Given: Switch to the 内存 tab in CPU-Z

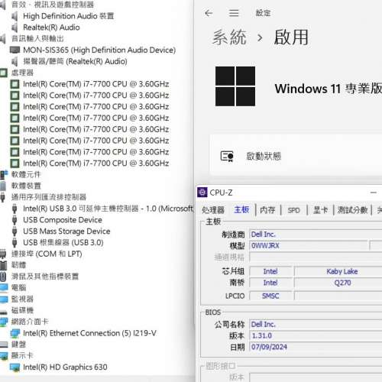Looking at the screenshot, I should (x=267, y=210).
